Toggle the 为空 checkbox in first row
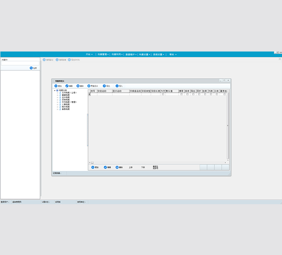The height and width of the screenshot is (255, 282). (163, 94)
